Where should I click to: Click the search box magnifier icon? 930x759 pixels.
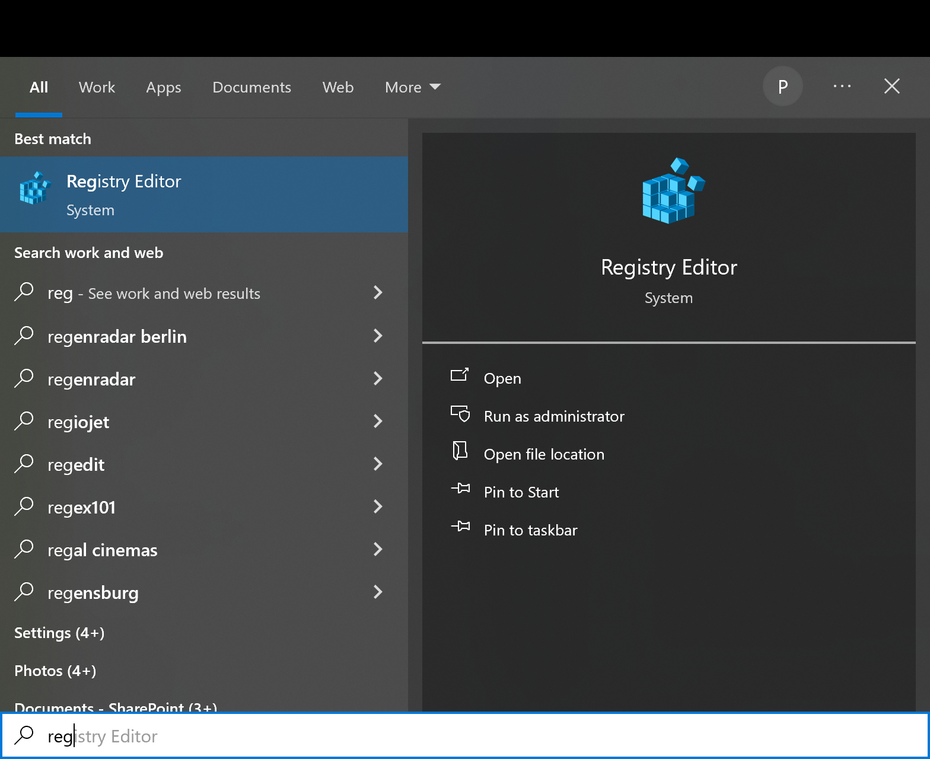[24, 735]
